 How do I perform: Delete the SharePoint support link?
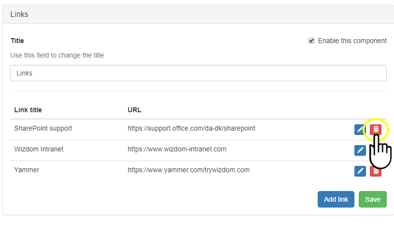click(x=376, y=130)
